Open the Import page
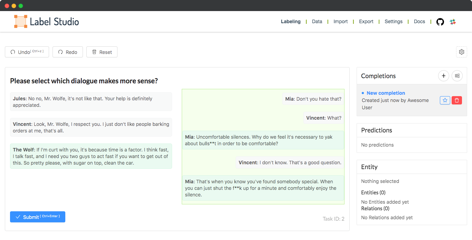The image size is (472, 240). coord(340,21)
